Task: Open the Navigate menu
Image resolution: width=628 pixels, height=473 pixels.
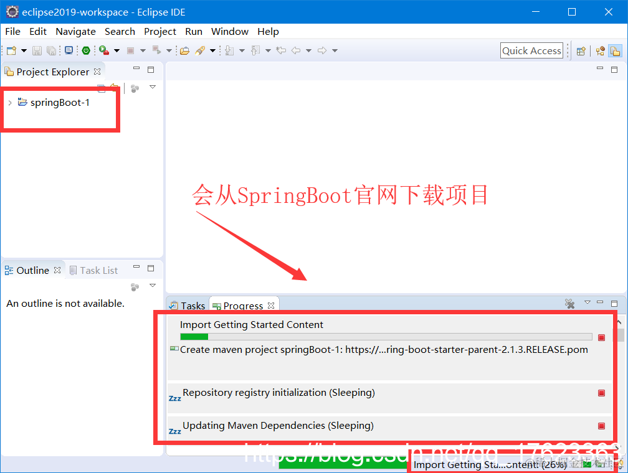Action: [76, 32]
